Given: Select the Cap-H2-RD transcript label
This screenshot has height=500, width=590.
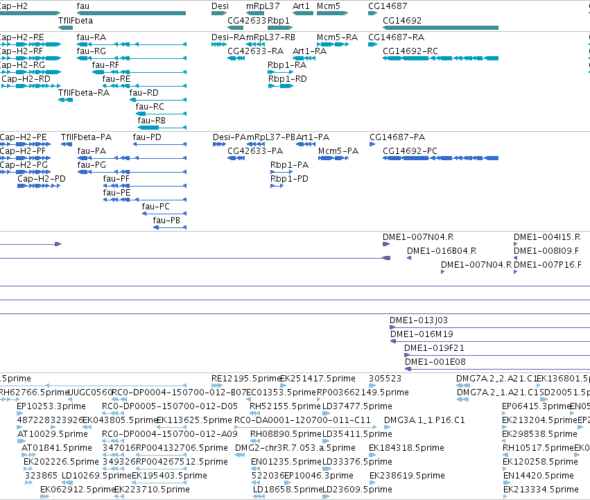Looking at the screenshot, I should 26,79.
